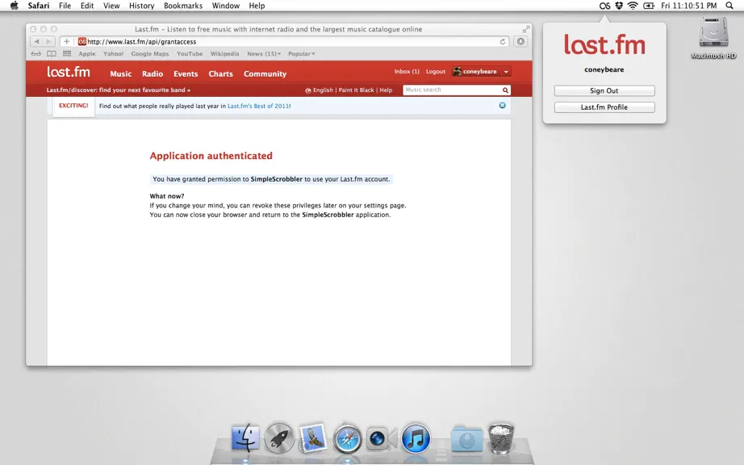Show all bookmarks book icon

52,53
